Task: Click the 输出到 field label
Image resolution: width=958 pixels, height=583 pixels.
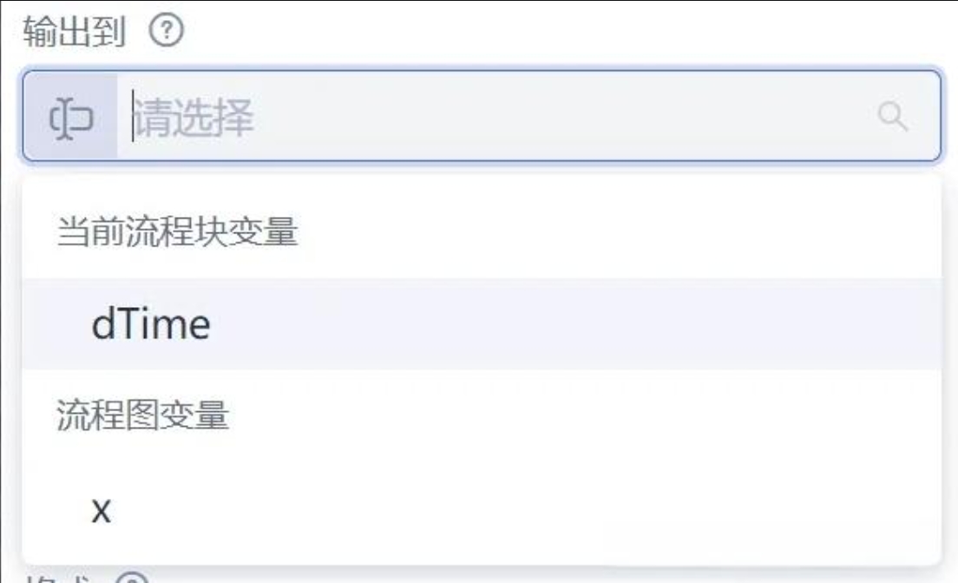Action: tap(75, 33)
